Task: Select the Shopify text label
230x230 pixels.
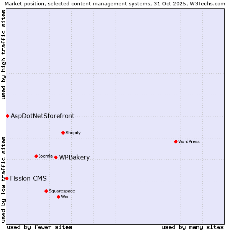Action: (73, 133)
